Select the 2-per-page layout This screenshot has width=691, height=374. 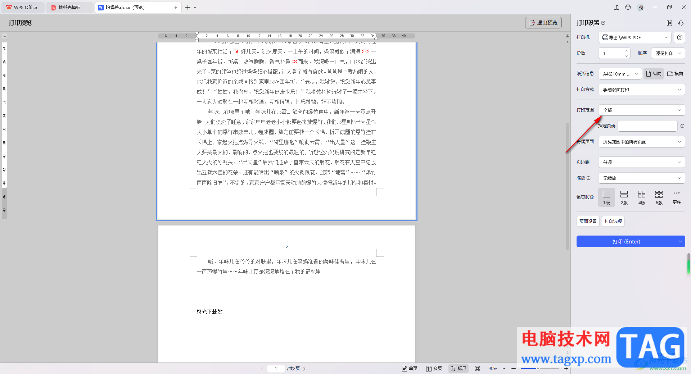624,197
